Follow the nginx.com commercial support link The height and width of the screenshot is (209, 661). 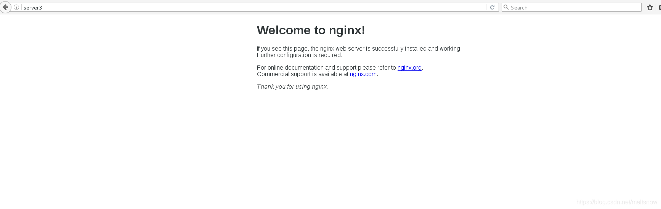(363, 74)
